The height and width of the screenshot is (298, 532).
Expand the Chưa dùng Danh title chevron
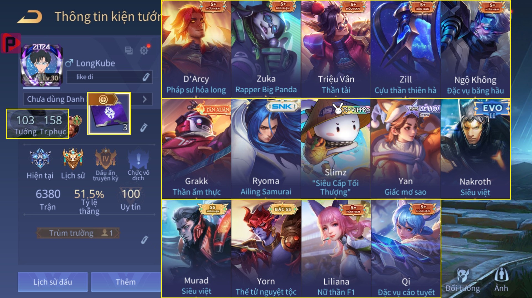coord(145,99)
